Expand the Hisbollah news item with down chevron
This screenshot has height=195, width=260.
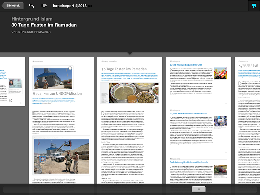(x=226, y=104)
